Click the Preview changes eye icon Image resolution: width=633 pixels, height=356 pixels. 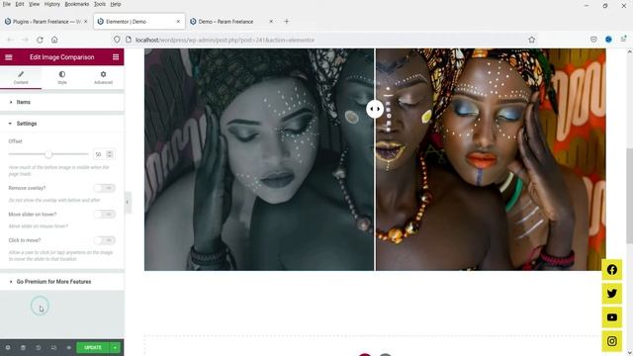coord(69,347)
